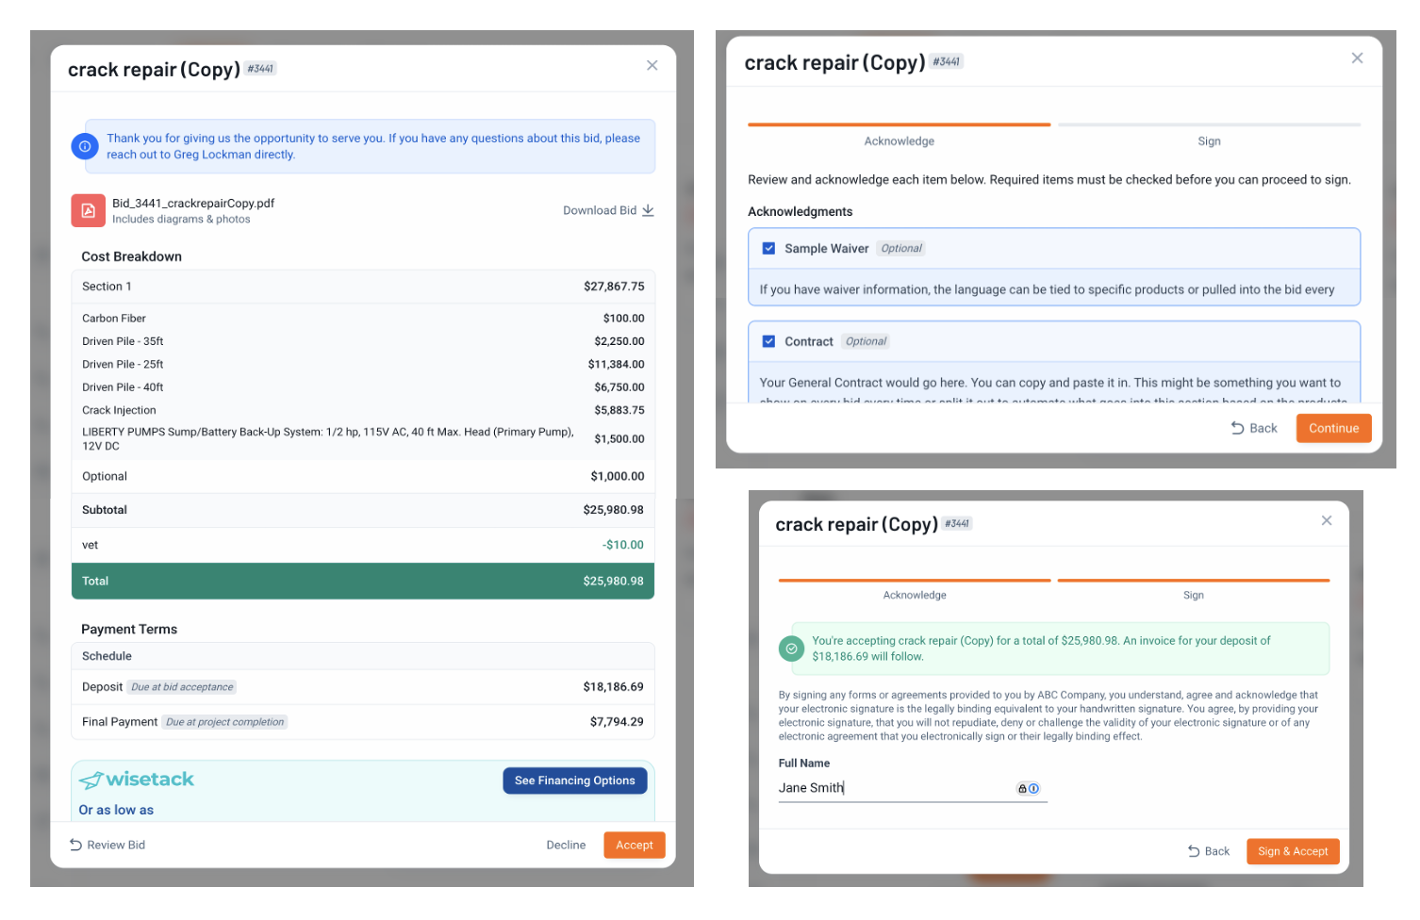Click the password manager icon in Full Name field
Image resolution: width=1420 pixels, height=920 pixels.
pos(1028,789)
